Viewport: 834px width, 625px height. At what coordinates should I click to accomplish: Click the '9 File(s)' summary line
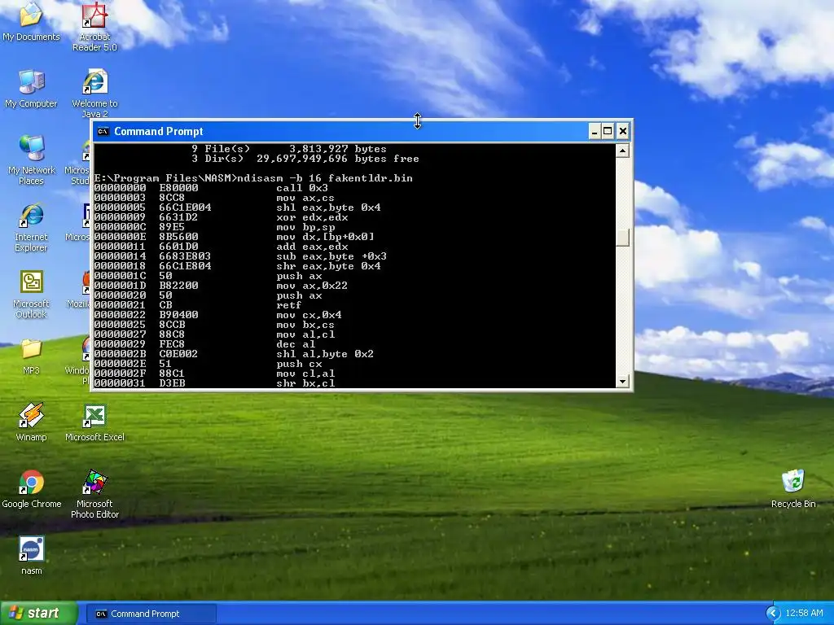(289, 149)
